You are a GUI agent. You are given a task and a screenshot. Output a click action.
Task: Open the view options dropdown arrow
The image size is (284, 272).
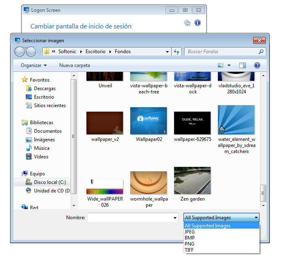tap(229, 65)
